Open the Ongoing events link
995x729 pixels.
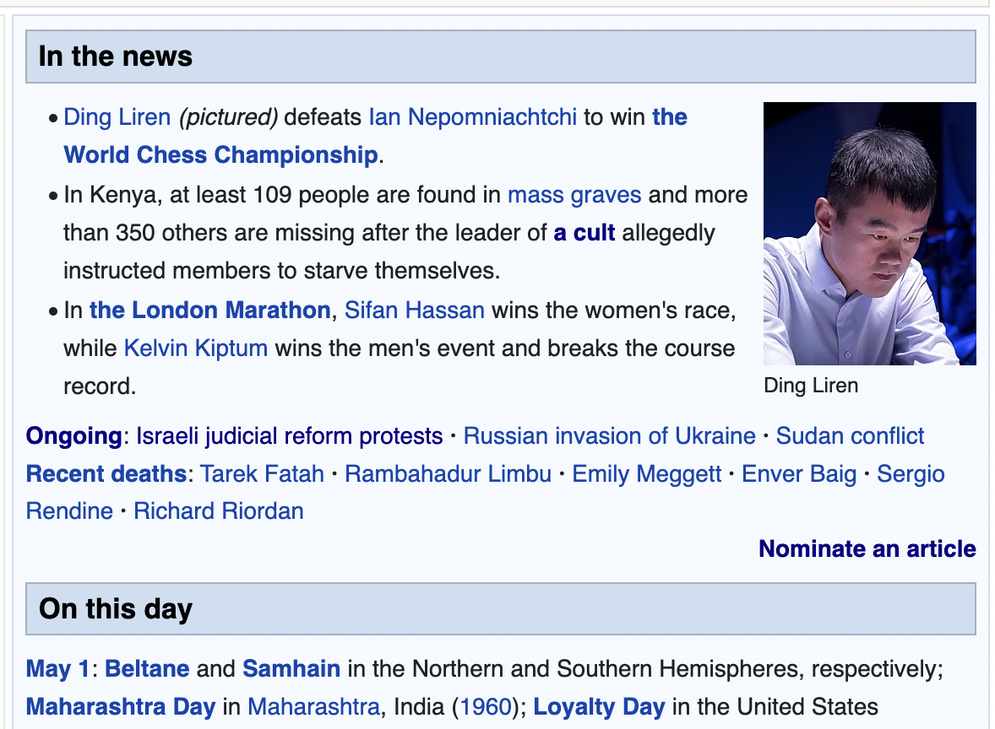pyautogui.click(x=73, y=436)
